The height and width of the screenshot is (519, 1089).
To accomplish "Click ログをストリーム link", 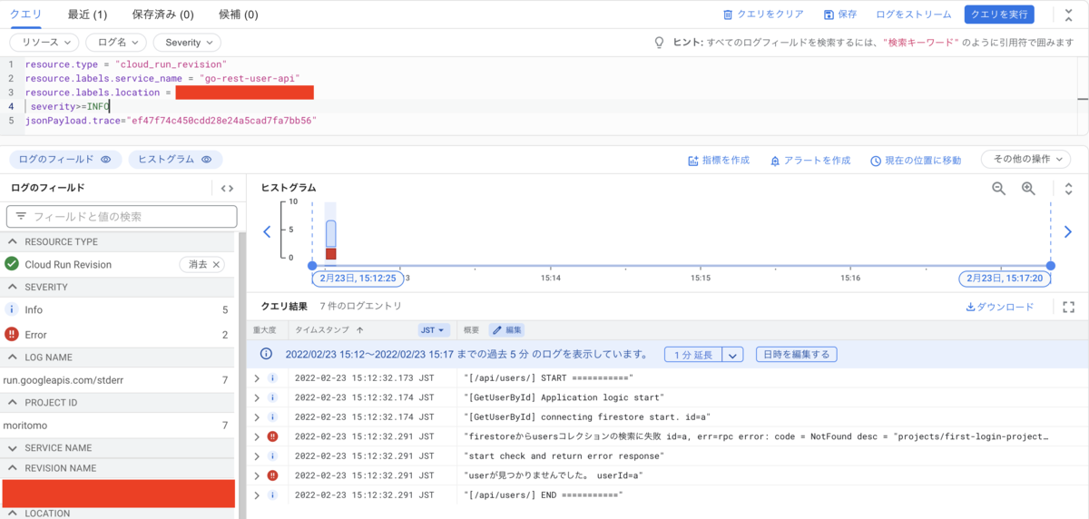I will 914,15.
